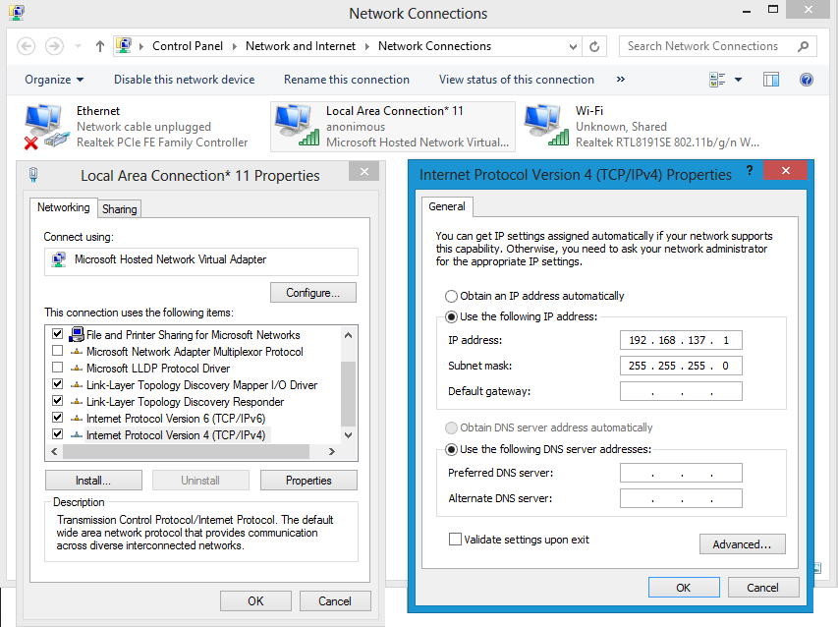Image resolution: width=838 pixels, height=627 pixels.
Task: Expand the address bar history dropdown
Action: click(573, 46)
